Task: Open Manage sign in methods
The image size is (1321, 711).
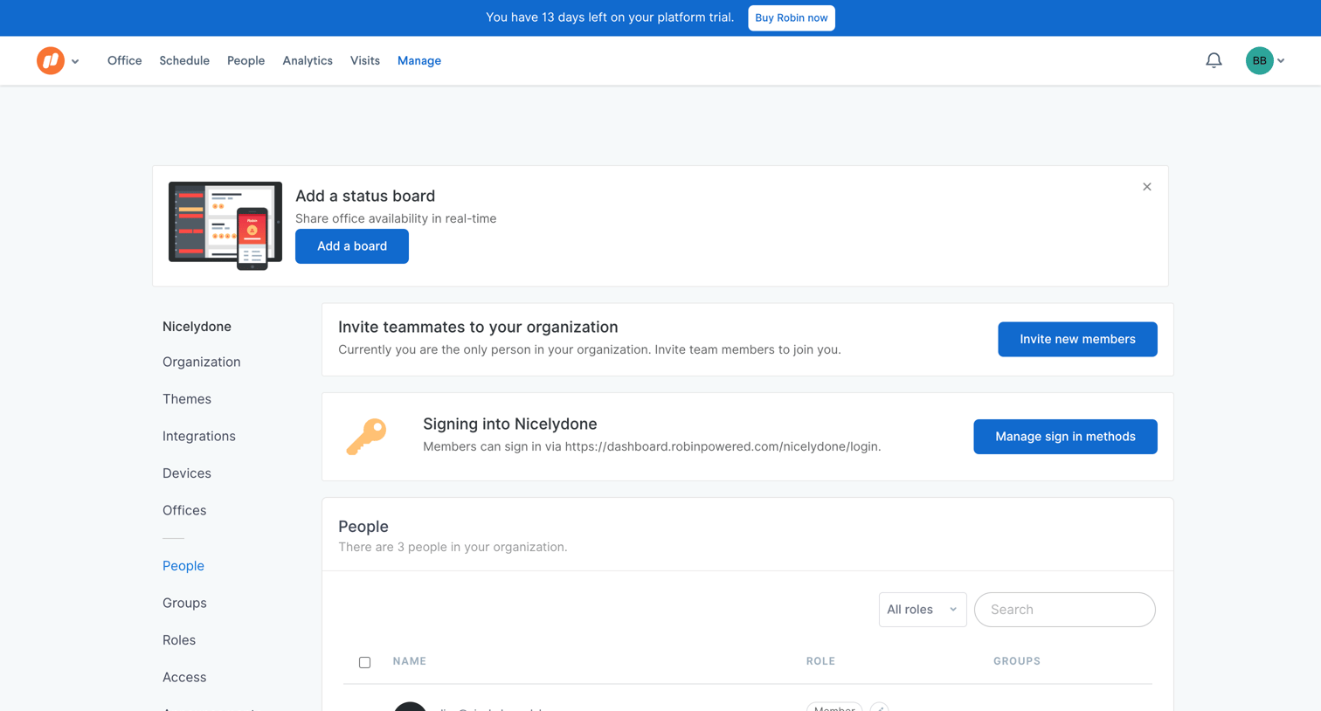Action: click(x=1065, y=437)
